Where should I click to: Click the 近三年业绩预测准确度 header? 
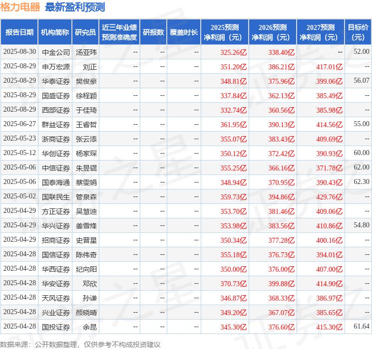(x=119, y=32)
